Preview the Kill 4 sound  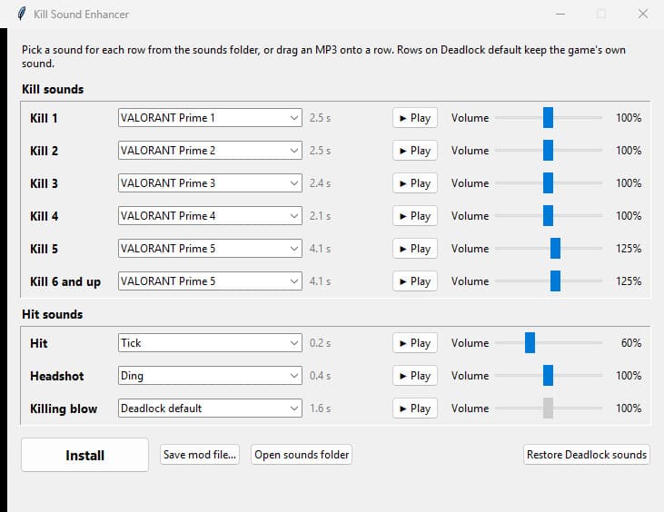point(414,216)
